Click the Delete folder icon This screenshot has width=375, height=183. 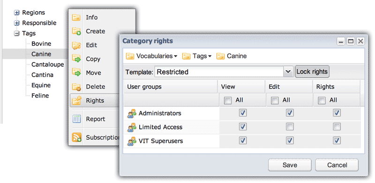click(x=76, y=87)
